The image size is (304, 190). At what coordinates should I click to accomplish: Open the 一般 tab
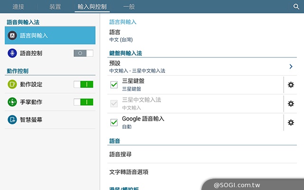tap(129, 7)
